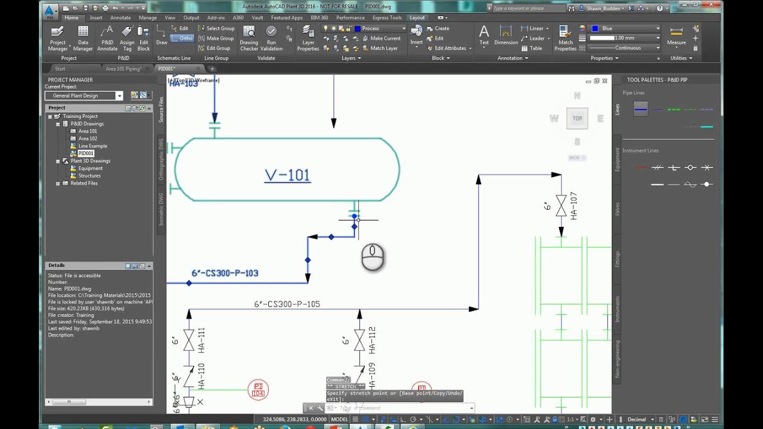Click the blue color swatch in Properties
This screenshot has height=429, width=763.
click(595, 29)
